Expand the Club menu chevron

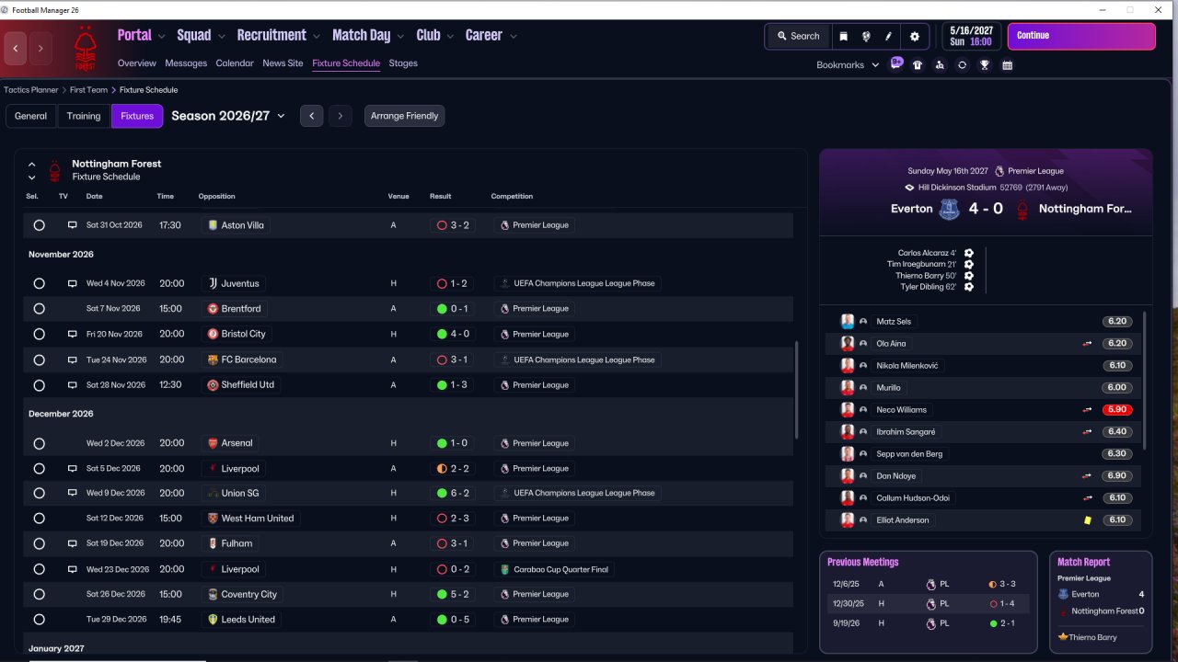tap(451, 37)
